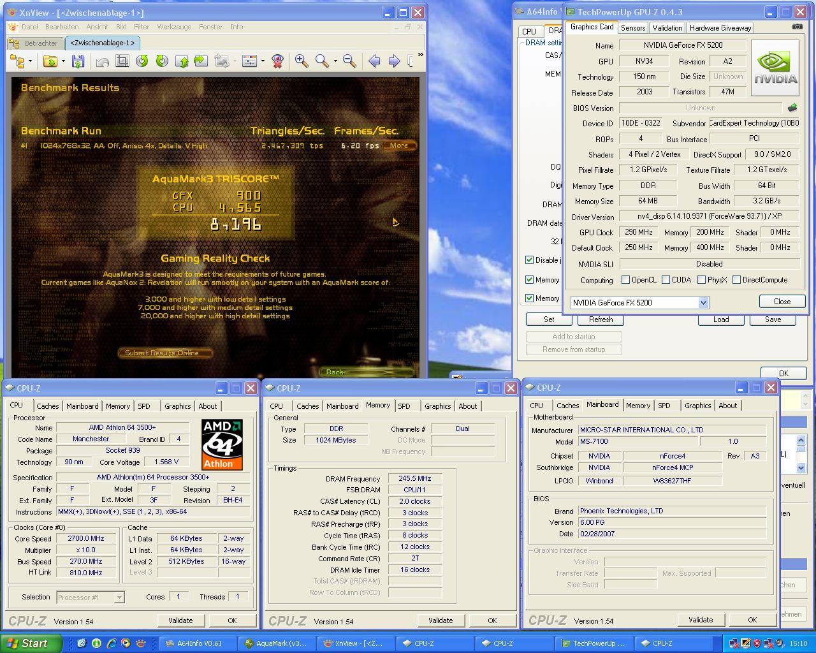
Task: Go to previous image with blue left arrow
Action: [374, 61]
